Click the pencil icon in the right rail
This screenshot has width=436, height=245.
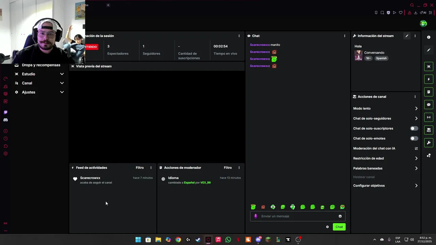(x=429, y=50)
